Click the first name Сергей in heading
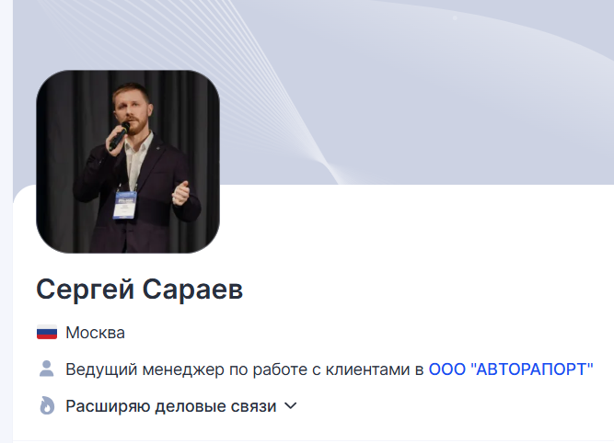The height and width of the screenshot is (443, 614). pyautogui.click(x=85, y=290)
